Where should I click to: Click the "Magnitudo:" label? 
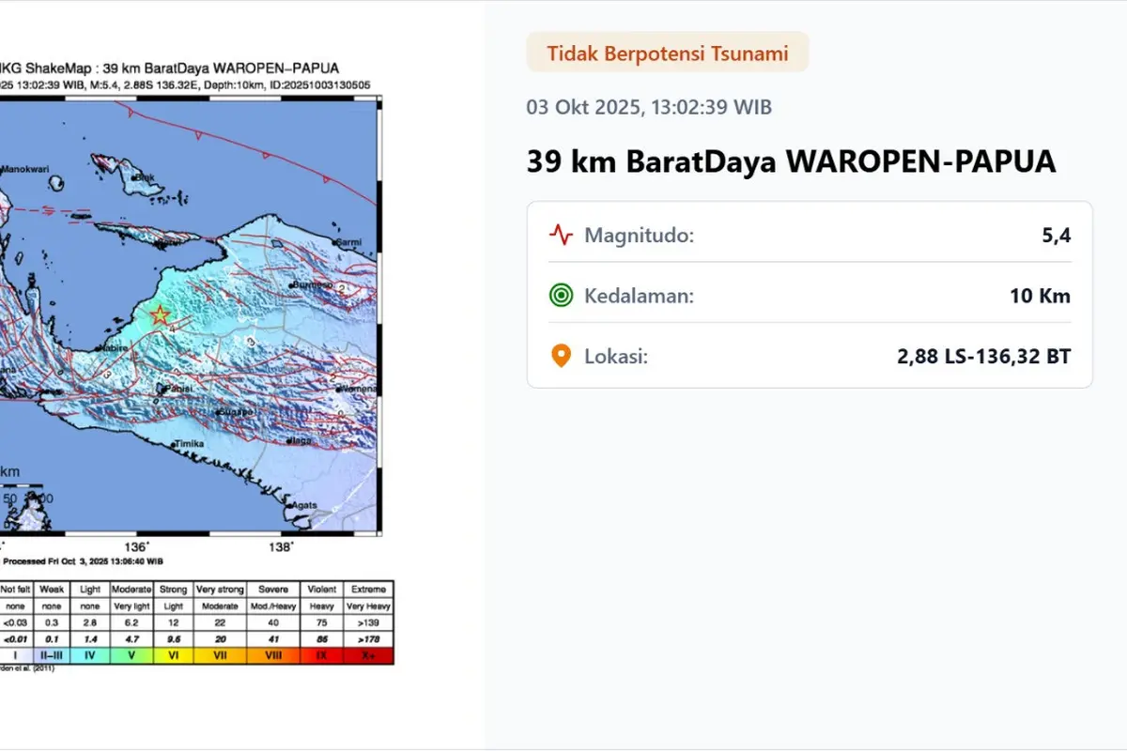tap(639, 235)
